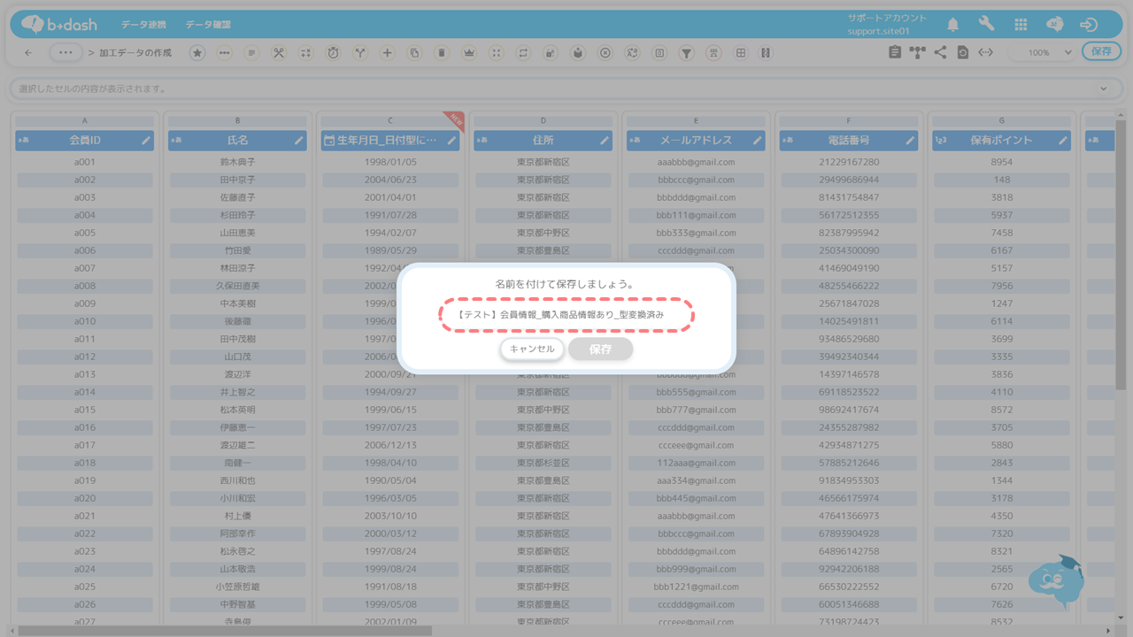Click the plus add icon in toolbar

tap(387, 53)
